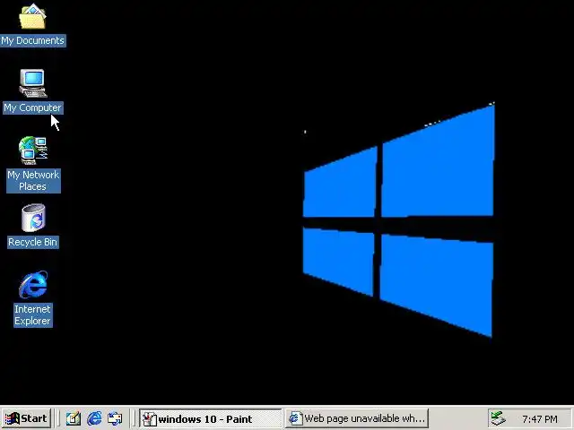Screen dimensions: 574x430
Task: Select the Internet Explorer desktop icon
Action: pos(33,285)
